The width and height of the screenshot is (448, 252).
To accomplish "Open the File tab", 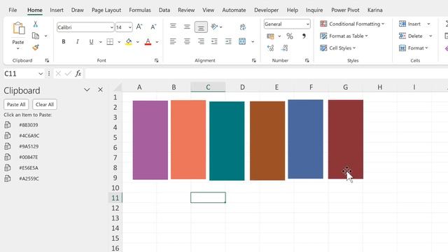I will coord(13,10).
